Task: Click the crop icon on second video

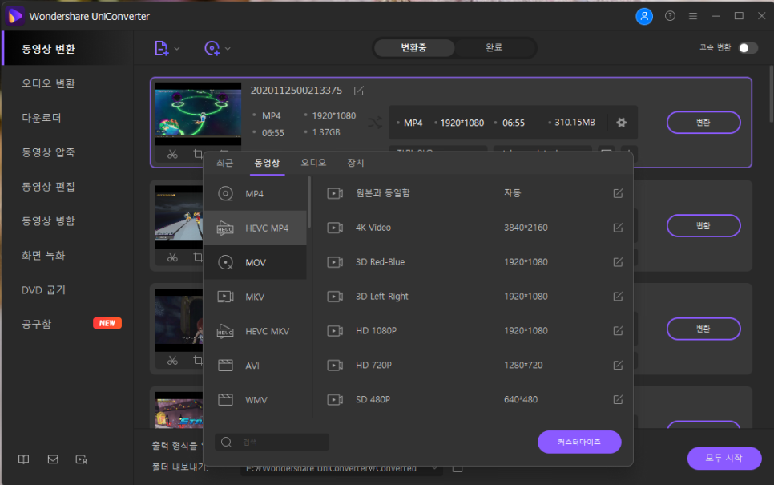Action: tap(198, 257)
